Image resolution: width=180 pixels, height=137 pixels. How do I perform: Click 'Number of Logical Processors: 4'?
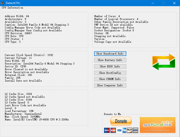click(x=116, y=19)
